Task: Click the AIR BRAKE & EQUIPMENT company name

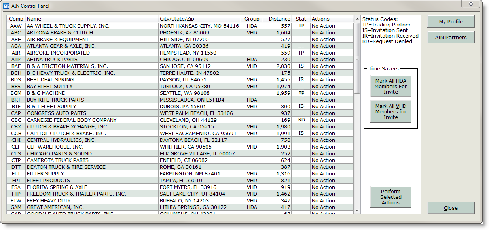Action: (x=58, y=40)
